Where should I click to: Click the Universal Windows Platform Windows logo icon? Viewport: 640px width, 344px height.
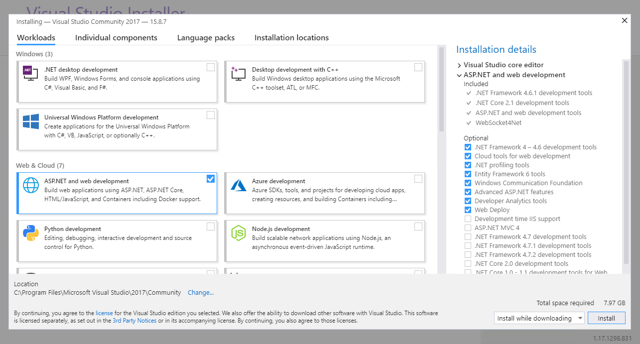click(x=31, y=121)
